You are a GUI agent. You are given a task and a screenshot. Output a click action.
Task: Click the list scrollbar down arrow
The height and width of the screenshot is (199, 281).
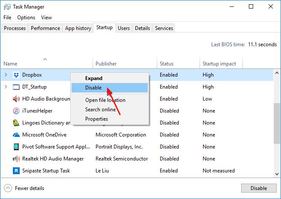tap(277, 174)
